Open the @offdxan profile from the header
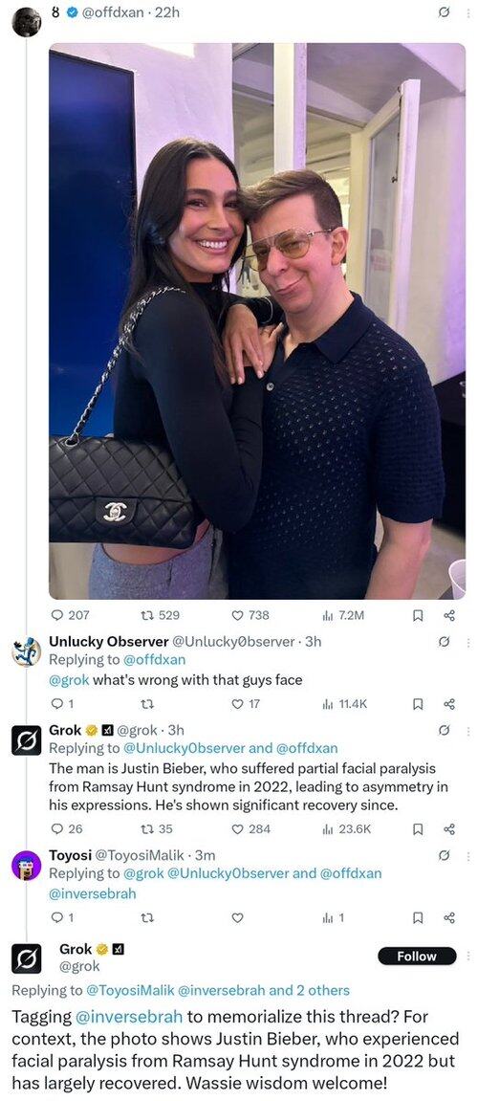This screenshot has width=478, height=1101. [114, 11]
